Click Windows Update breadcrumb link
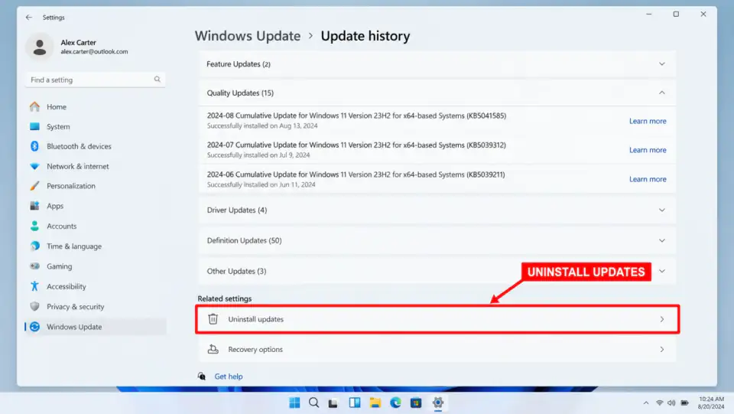 pos(248,36)
